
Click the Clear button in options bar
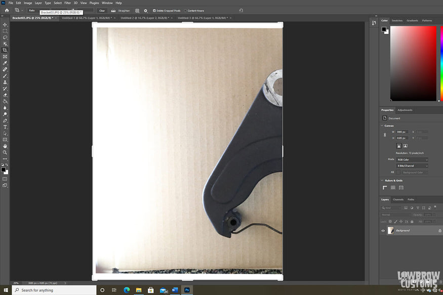click(x=102, y=10)
